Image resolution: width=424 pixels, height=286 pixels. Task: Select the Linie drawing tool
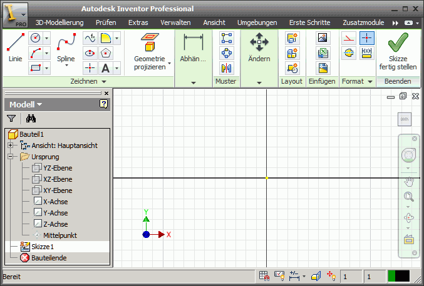point(15,48)
